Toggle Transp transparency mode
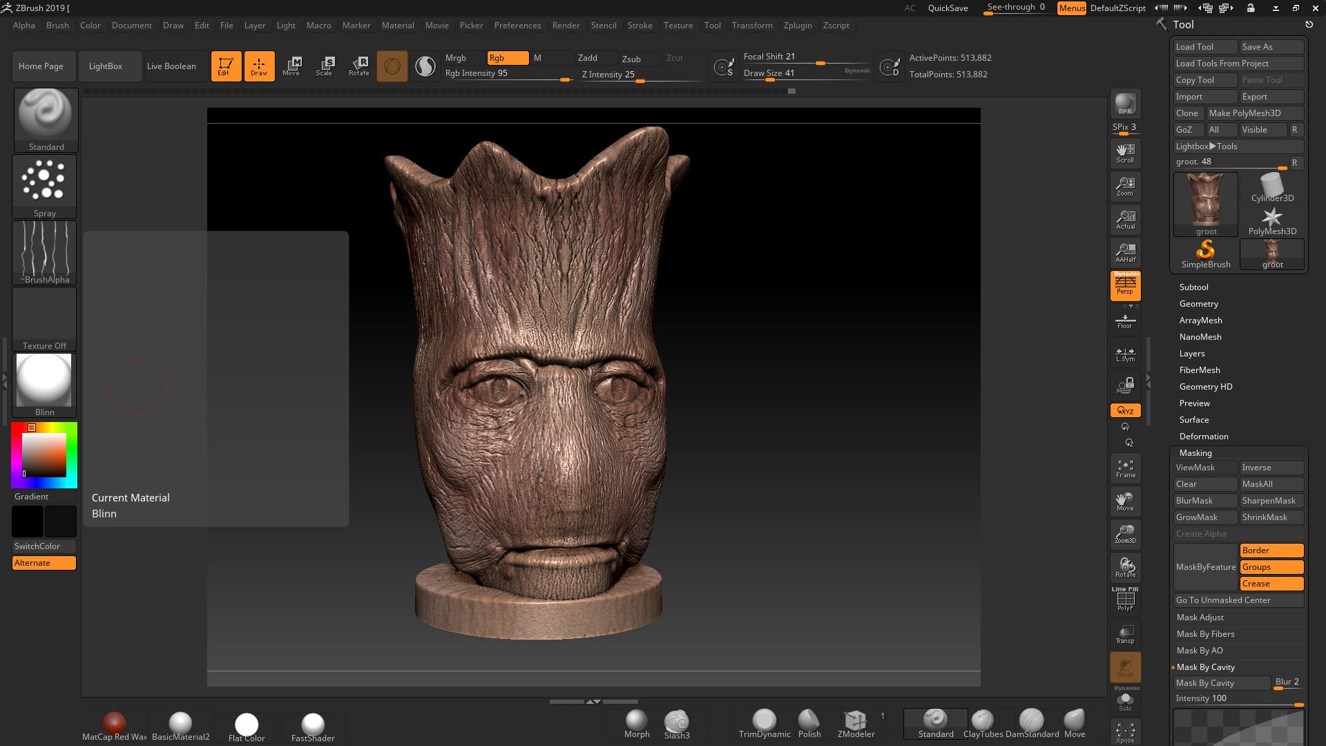 tap(1125, 633)
